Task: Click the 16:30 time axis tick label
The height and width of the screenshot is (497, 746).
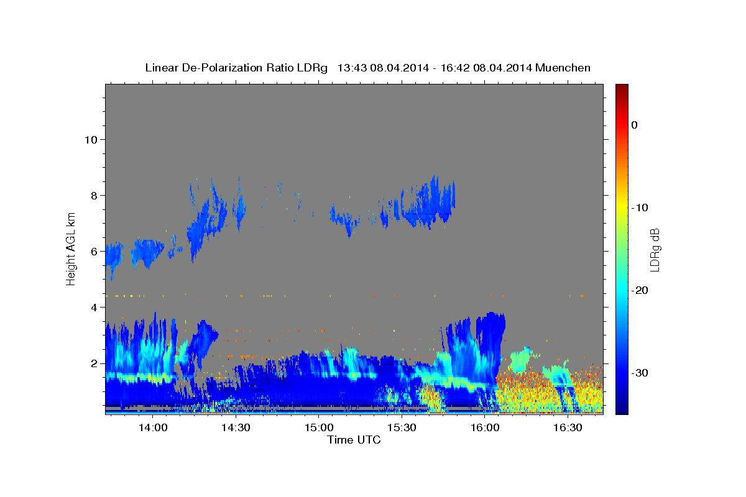Action: click(568, 428)
